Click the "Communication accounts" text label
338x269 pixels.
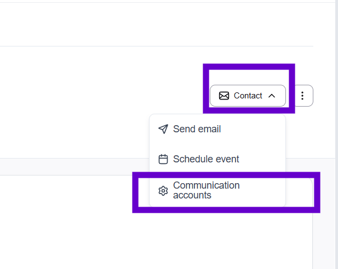[207, 190]
